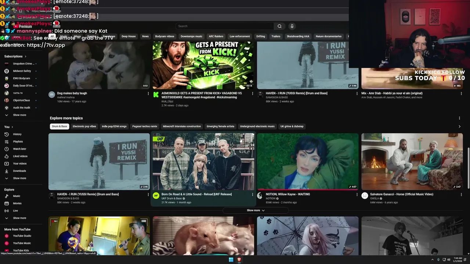Select Nature documentaries filter chip
Viewport: 470px width, 264px height.
point(329,36)
